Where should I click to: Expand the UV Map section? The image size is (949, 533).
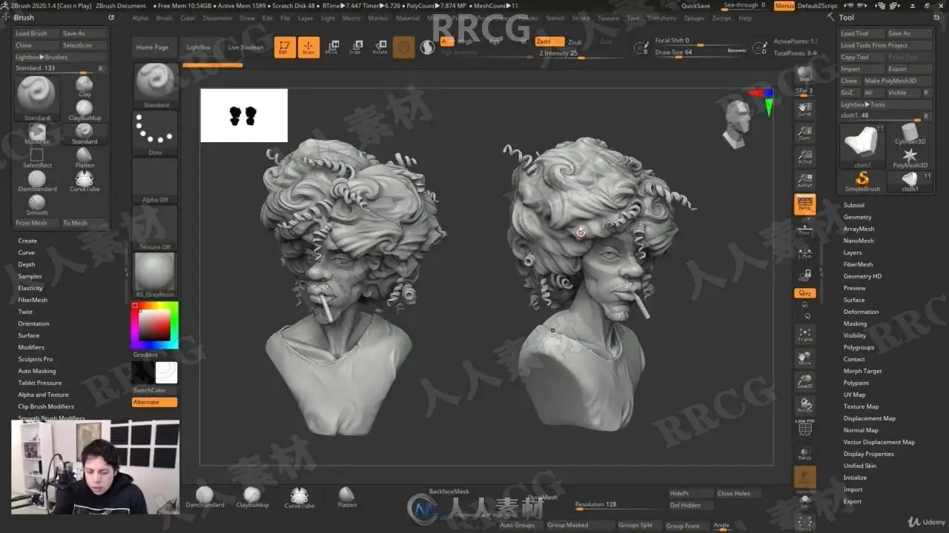point(854,395)
